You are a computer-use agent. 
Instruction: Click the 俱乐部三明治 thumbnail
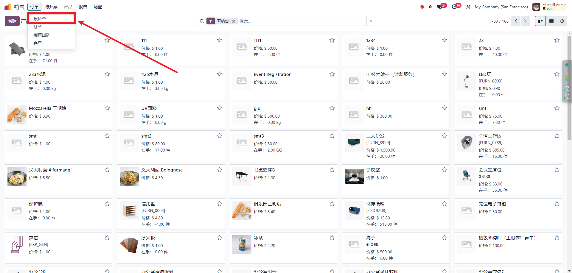[x=242, y=210]
